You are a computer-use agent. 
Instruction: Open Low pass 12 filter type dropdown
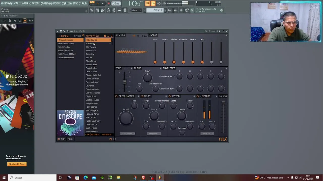127,133
